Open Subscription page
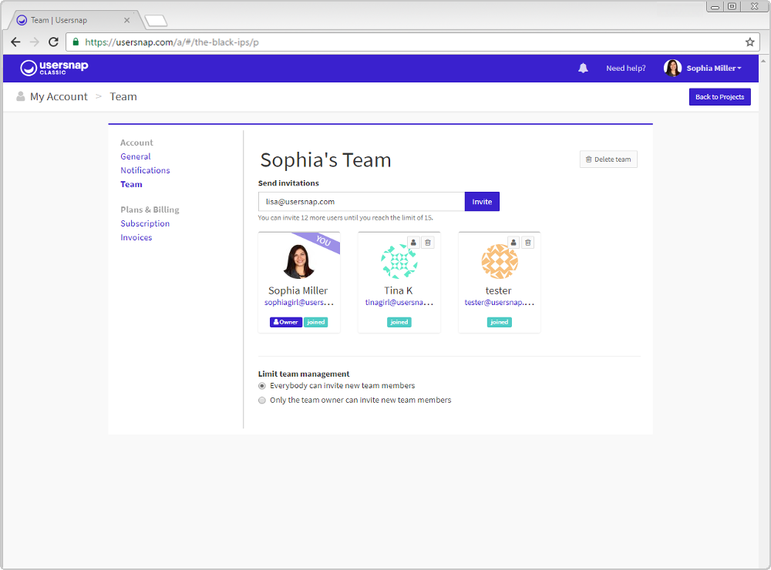The width and height of the screenshot is (771, 570). pos(145,223)
